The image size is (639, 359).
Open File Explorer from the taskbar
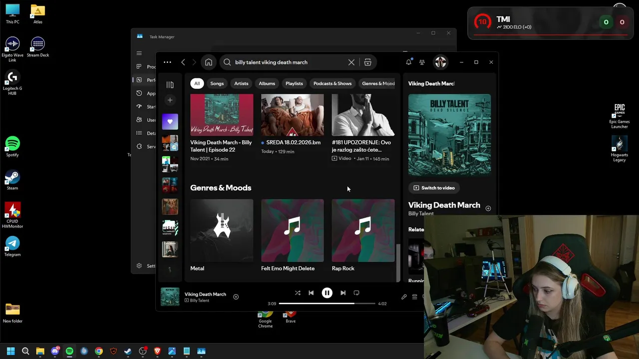coord(40,351)
